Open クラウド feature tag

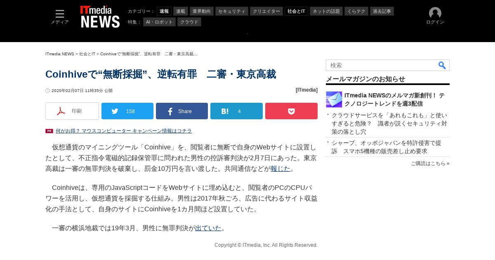pos(189,22)
